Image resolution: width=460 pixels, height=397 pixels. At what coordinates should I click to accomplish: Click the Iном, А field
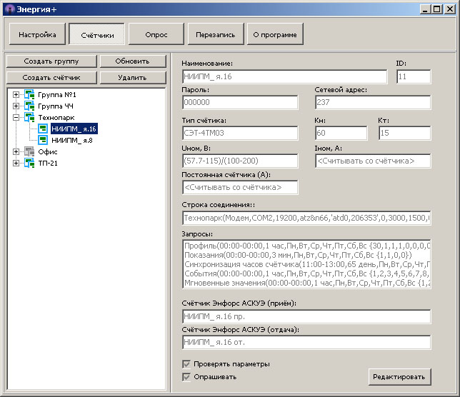click(373, 161)
